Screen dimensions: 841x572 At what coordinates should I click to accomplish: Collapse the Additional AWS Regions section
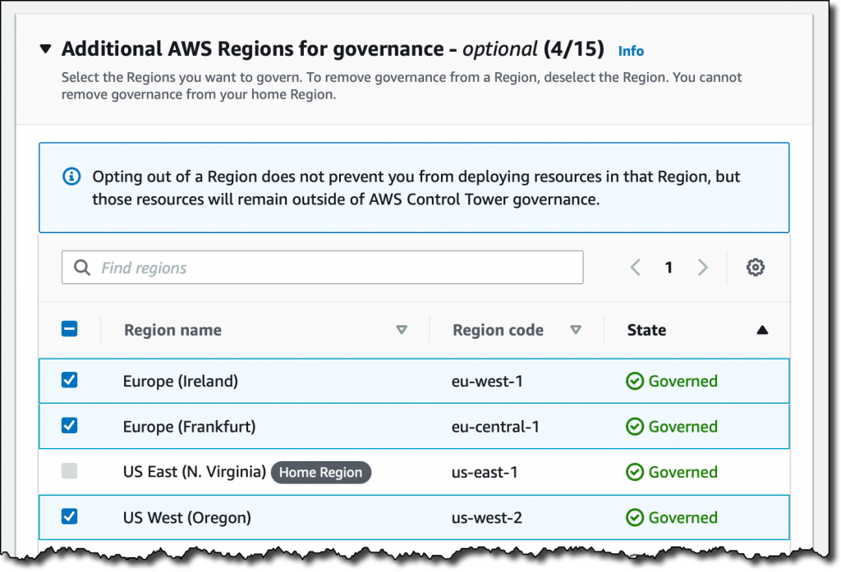point(46,49)
